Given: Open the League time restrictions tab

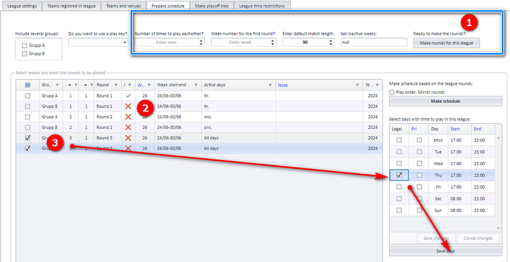Looking at the screenshot, I should 262,6.
